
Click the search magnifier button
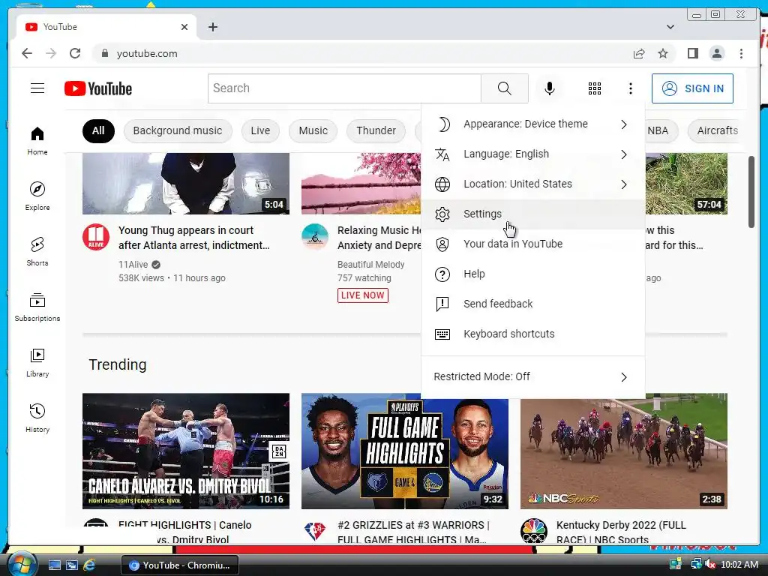(x=504, y=88)
